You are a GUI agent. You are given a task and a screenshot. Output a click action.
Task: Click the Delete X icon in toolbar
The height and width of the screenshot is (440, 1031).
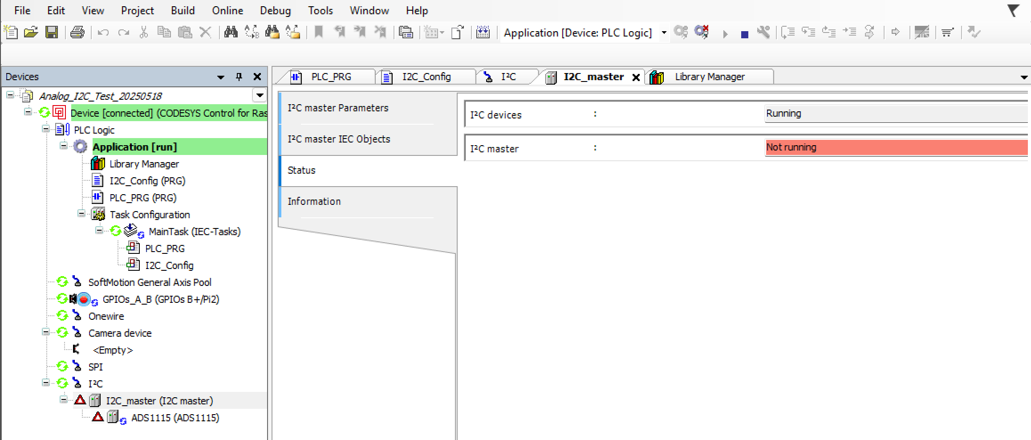[x=205, y=33]
